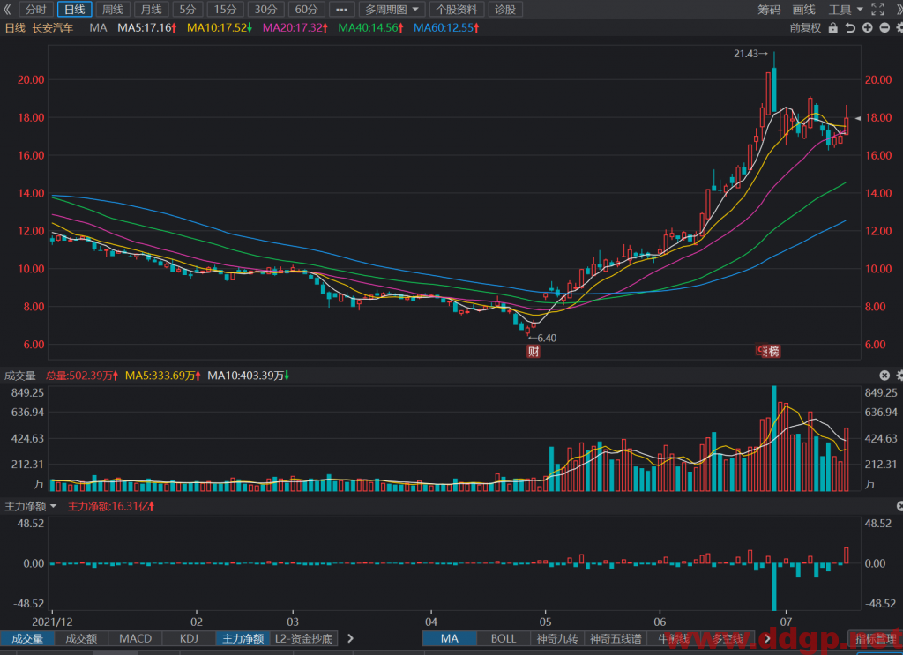The image size is (903, 655).
Task: Open the volume panel settings gear
Action: pyautogui.click(x=899, y=376)
